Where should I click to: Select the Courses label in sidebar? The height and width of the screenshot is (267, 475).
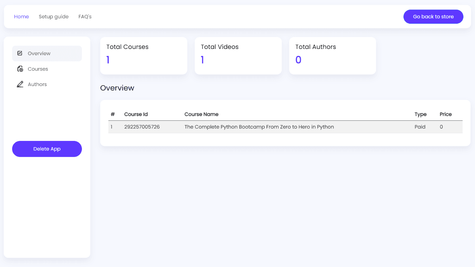(x=38, y=69)
